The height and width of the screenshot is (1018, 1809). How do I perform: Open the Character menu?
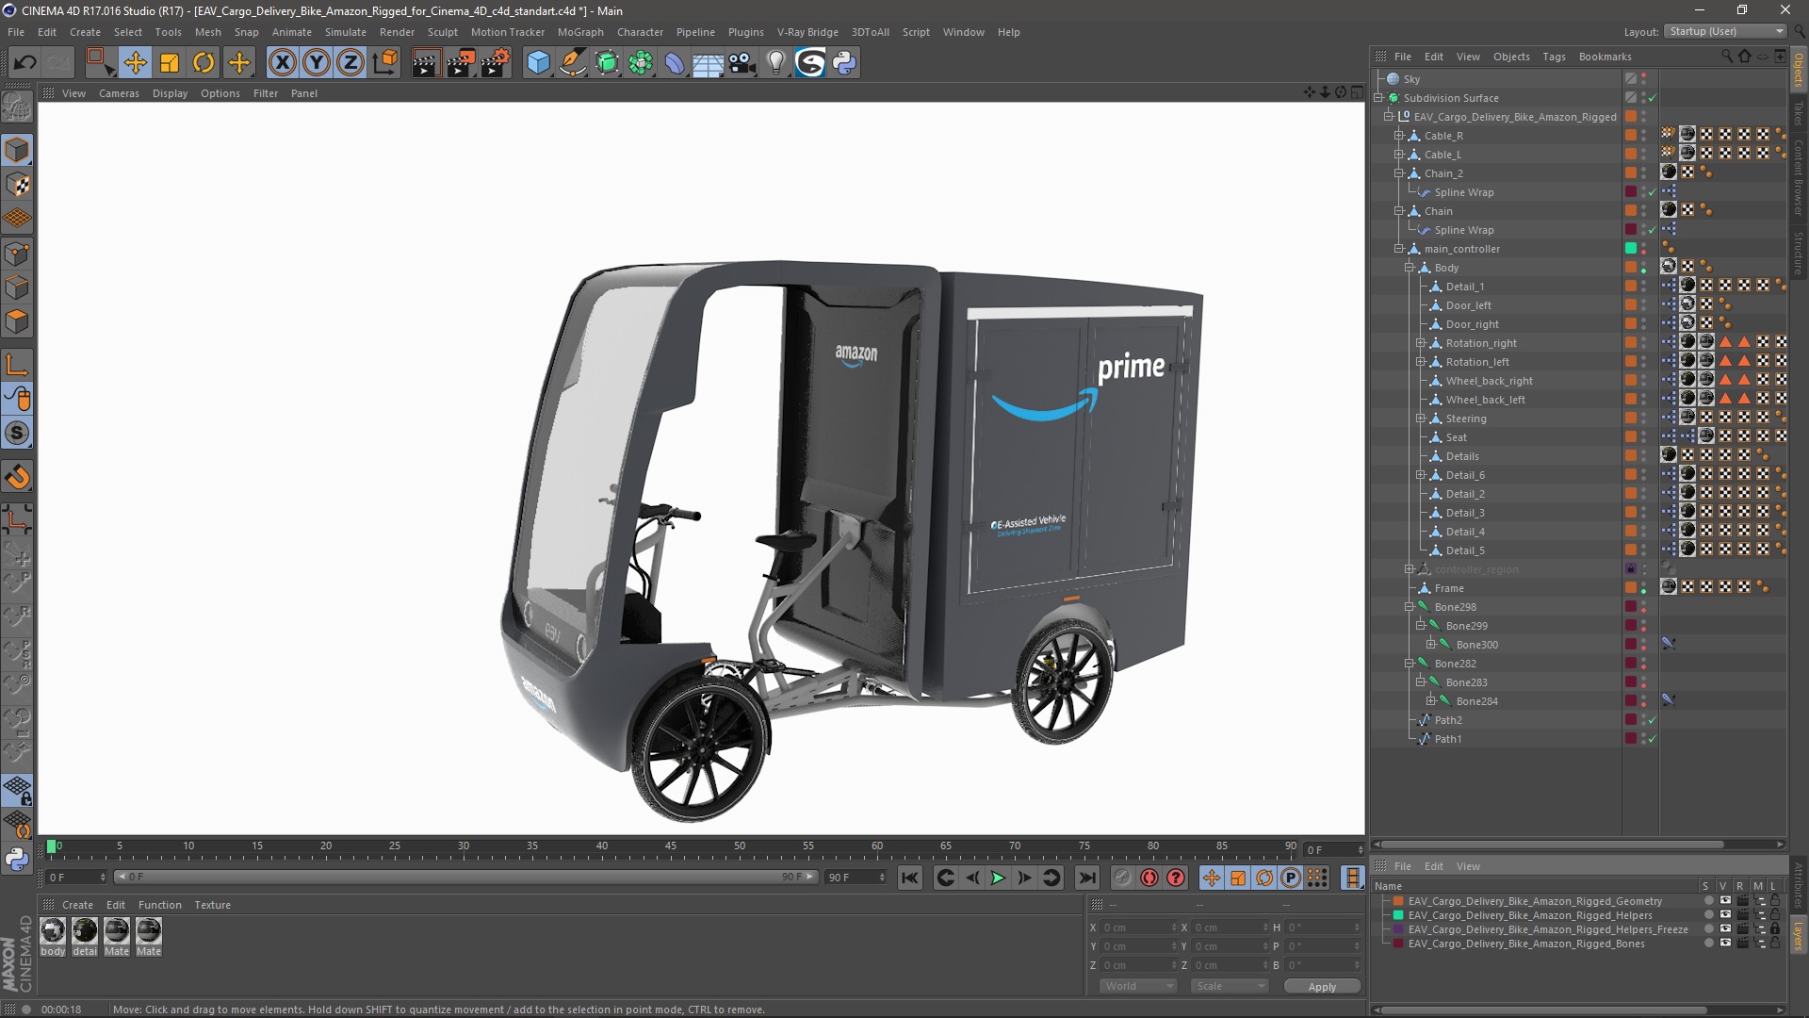(640, 32)
